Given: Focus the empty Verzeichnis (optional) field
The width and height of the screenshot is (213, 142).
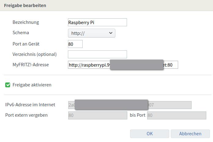Looking at the screenshot, I should (97, 54).
